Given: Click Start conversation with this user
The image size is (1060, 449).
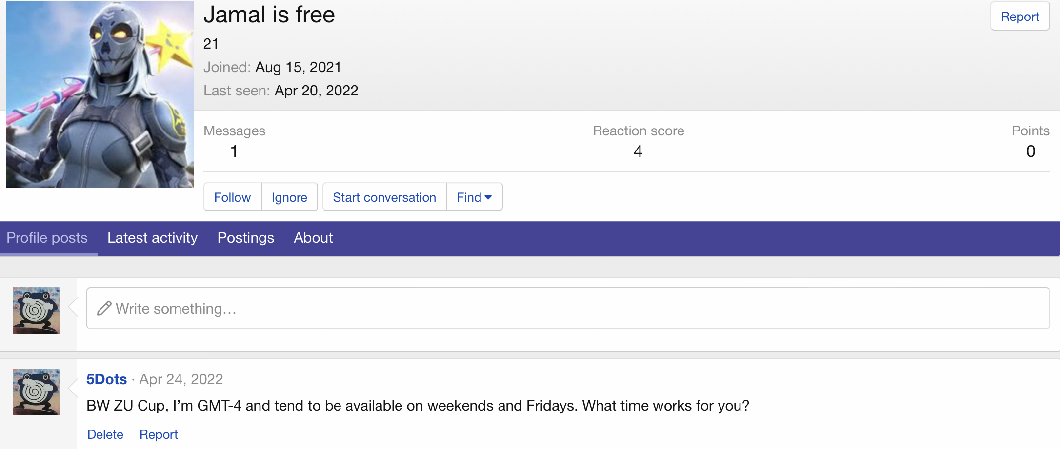Looking at the screenshot, I should tap(384, 197).
